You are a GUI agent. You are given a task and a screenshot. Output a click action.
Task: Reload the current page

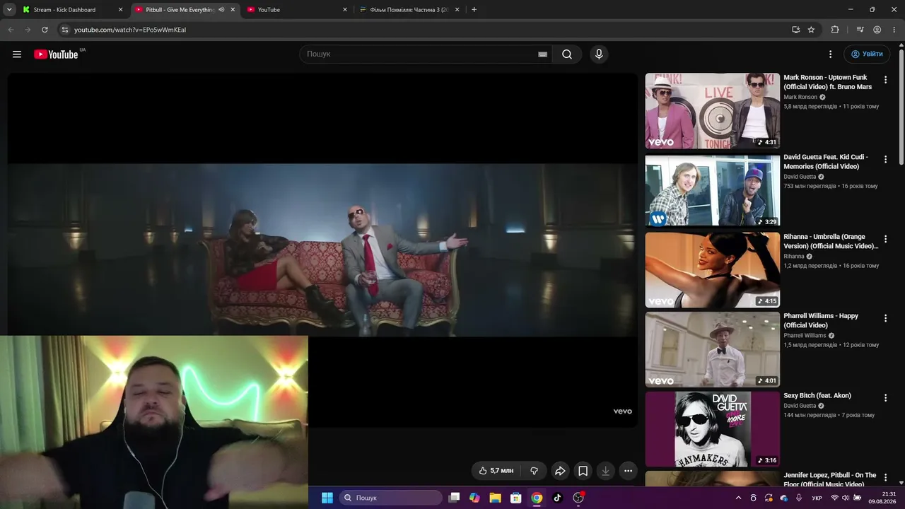pos(45,30)
